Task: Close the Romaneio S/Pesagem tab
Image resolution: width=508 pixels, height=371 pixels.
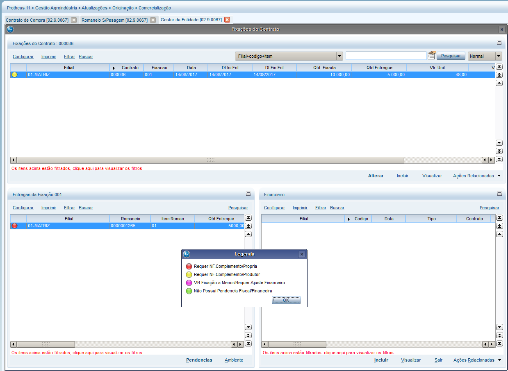Action: click(x=153, y=20)
